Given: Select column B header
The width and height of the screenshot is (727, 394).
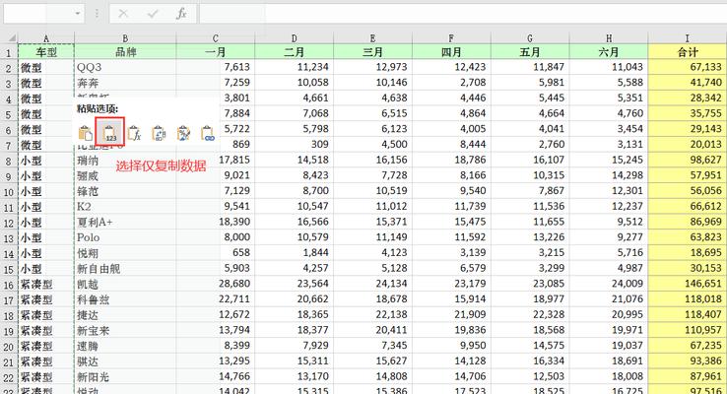Looking at the screenshot, I should click(125, 38).
